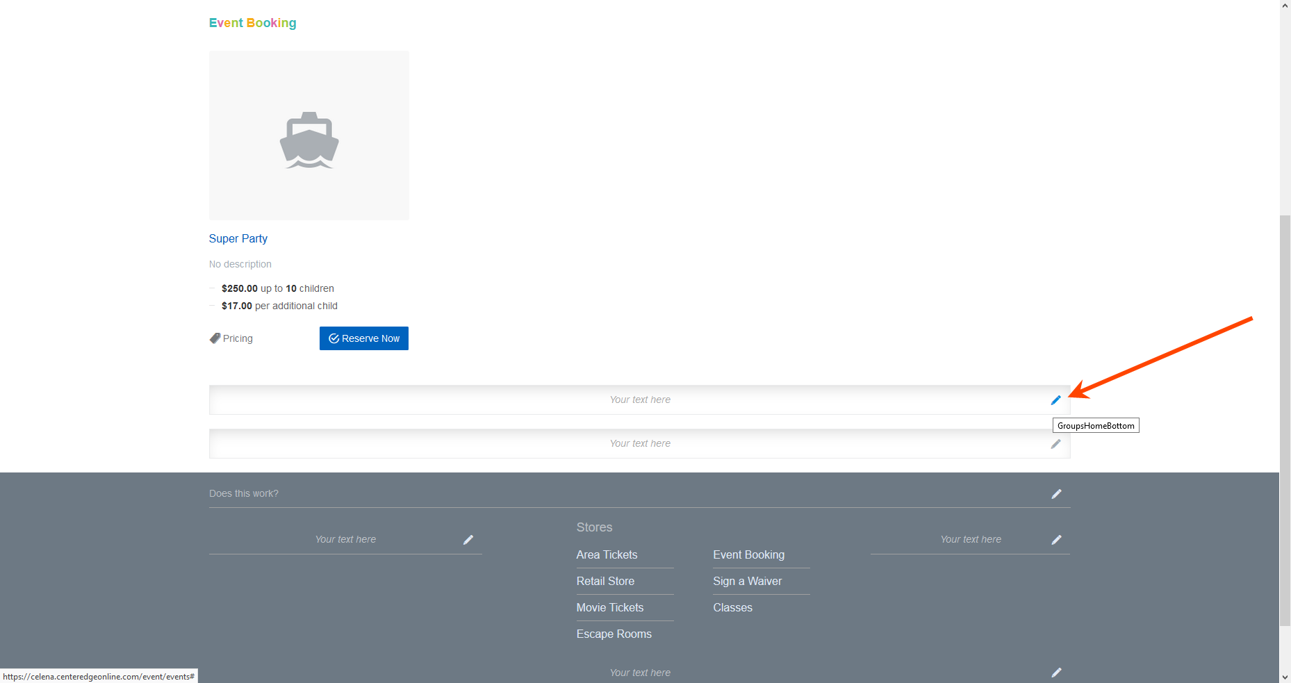
Task: Click the 'No description' text
Action: [x=240, y=264]
